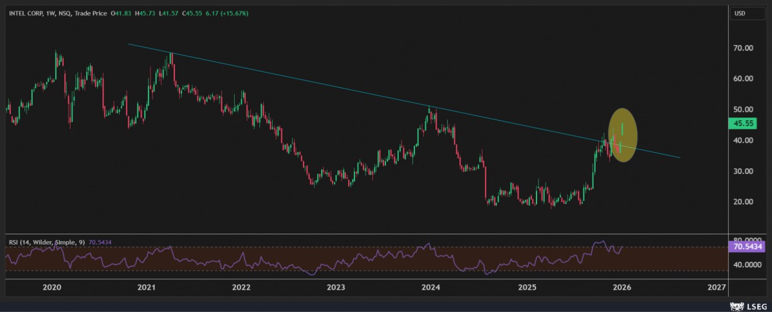Click the 2020 label on time axis

click(51, 287)
